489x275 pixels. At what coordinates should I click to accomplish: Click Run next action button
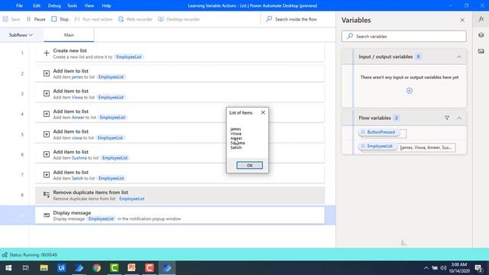click(93, 19)
